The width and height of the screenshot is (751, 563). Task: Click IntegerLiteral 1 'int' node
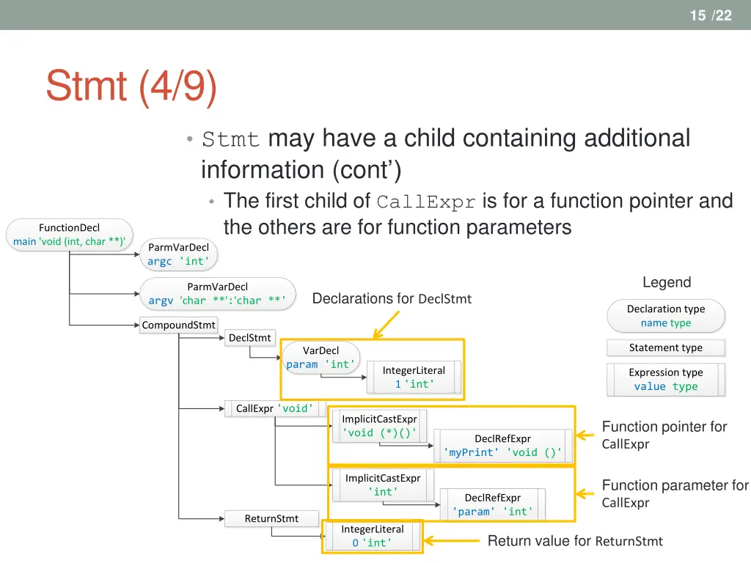click(x=414, y=378)
